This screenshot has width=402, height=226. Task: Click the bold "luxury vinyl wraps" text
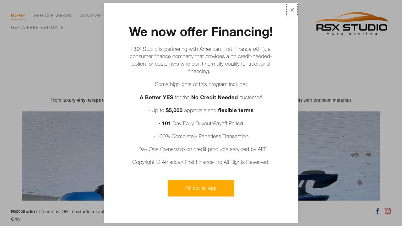pos(81,100)
